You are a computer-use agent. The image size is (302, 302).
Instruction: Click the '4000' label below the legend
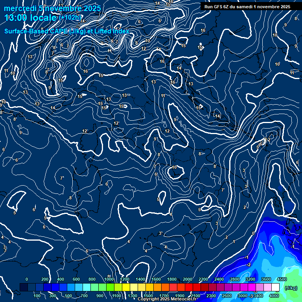point(274,296)
